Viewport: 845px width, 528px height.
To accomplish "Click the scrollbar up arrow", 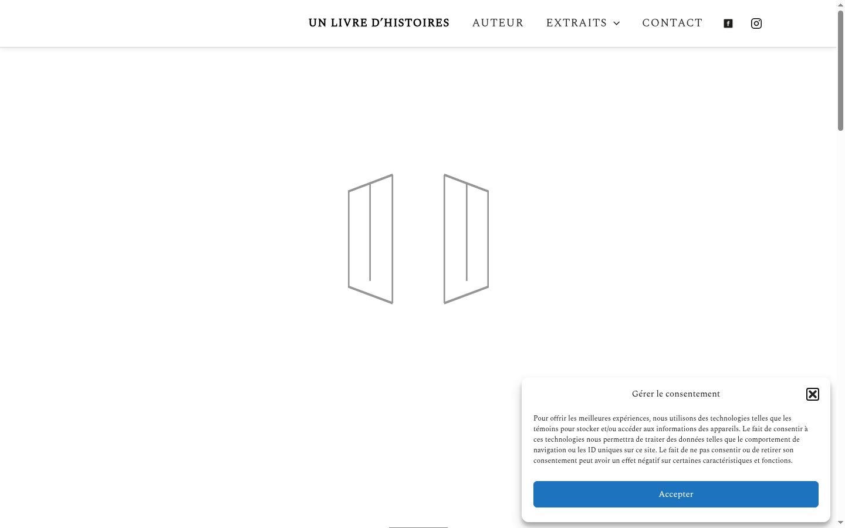I will [x=840, y=5].
